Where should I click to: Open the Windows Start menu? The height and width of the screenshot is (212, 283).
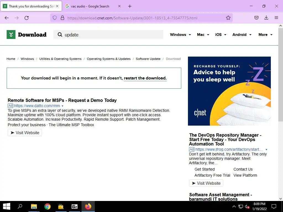coord(7,206)
